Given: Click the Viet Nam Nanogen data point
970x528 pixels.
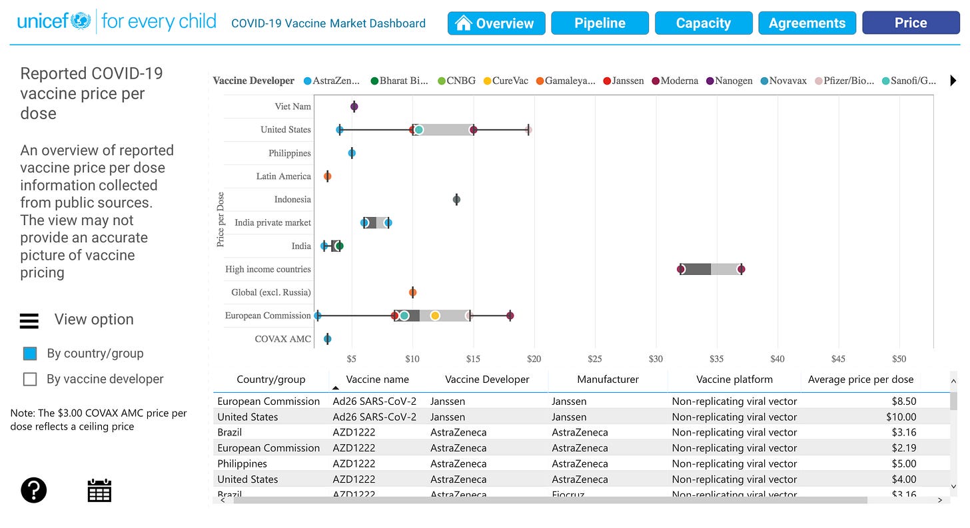Looking at the screenshot, I should 354,107.
